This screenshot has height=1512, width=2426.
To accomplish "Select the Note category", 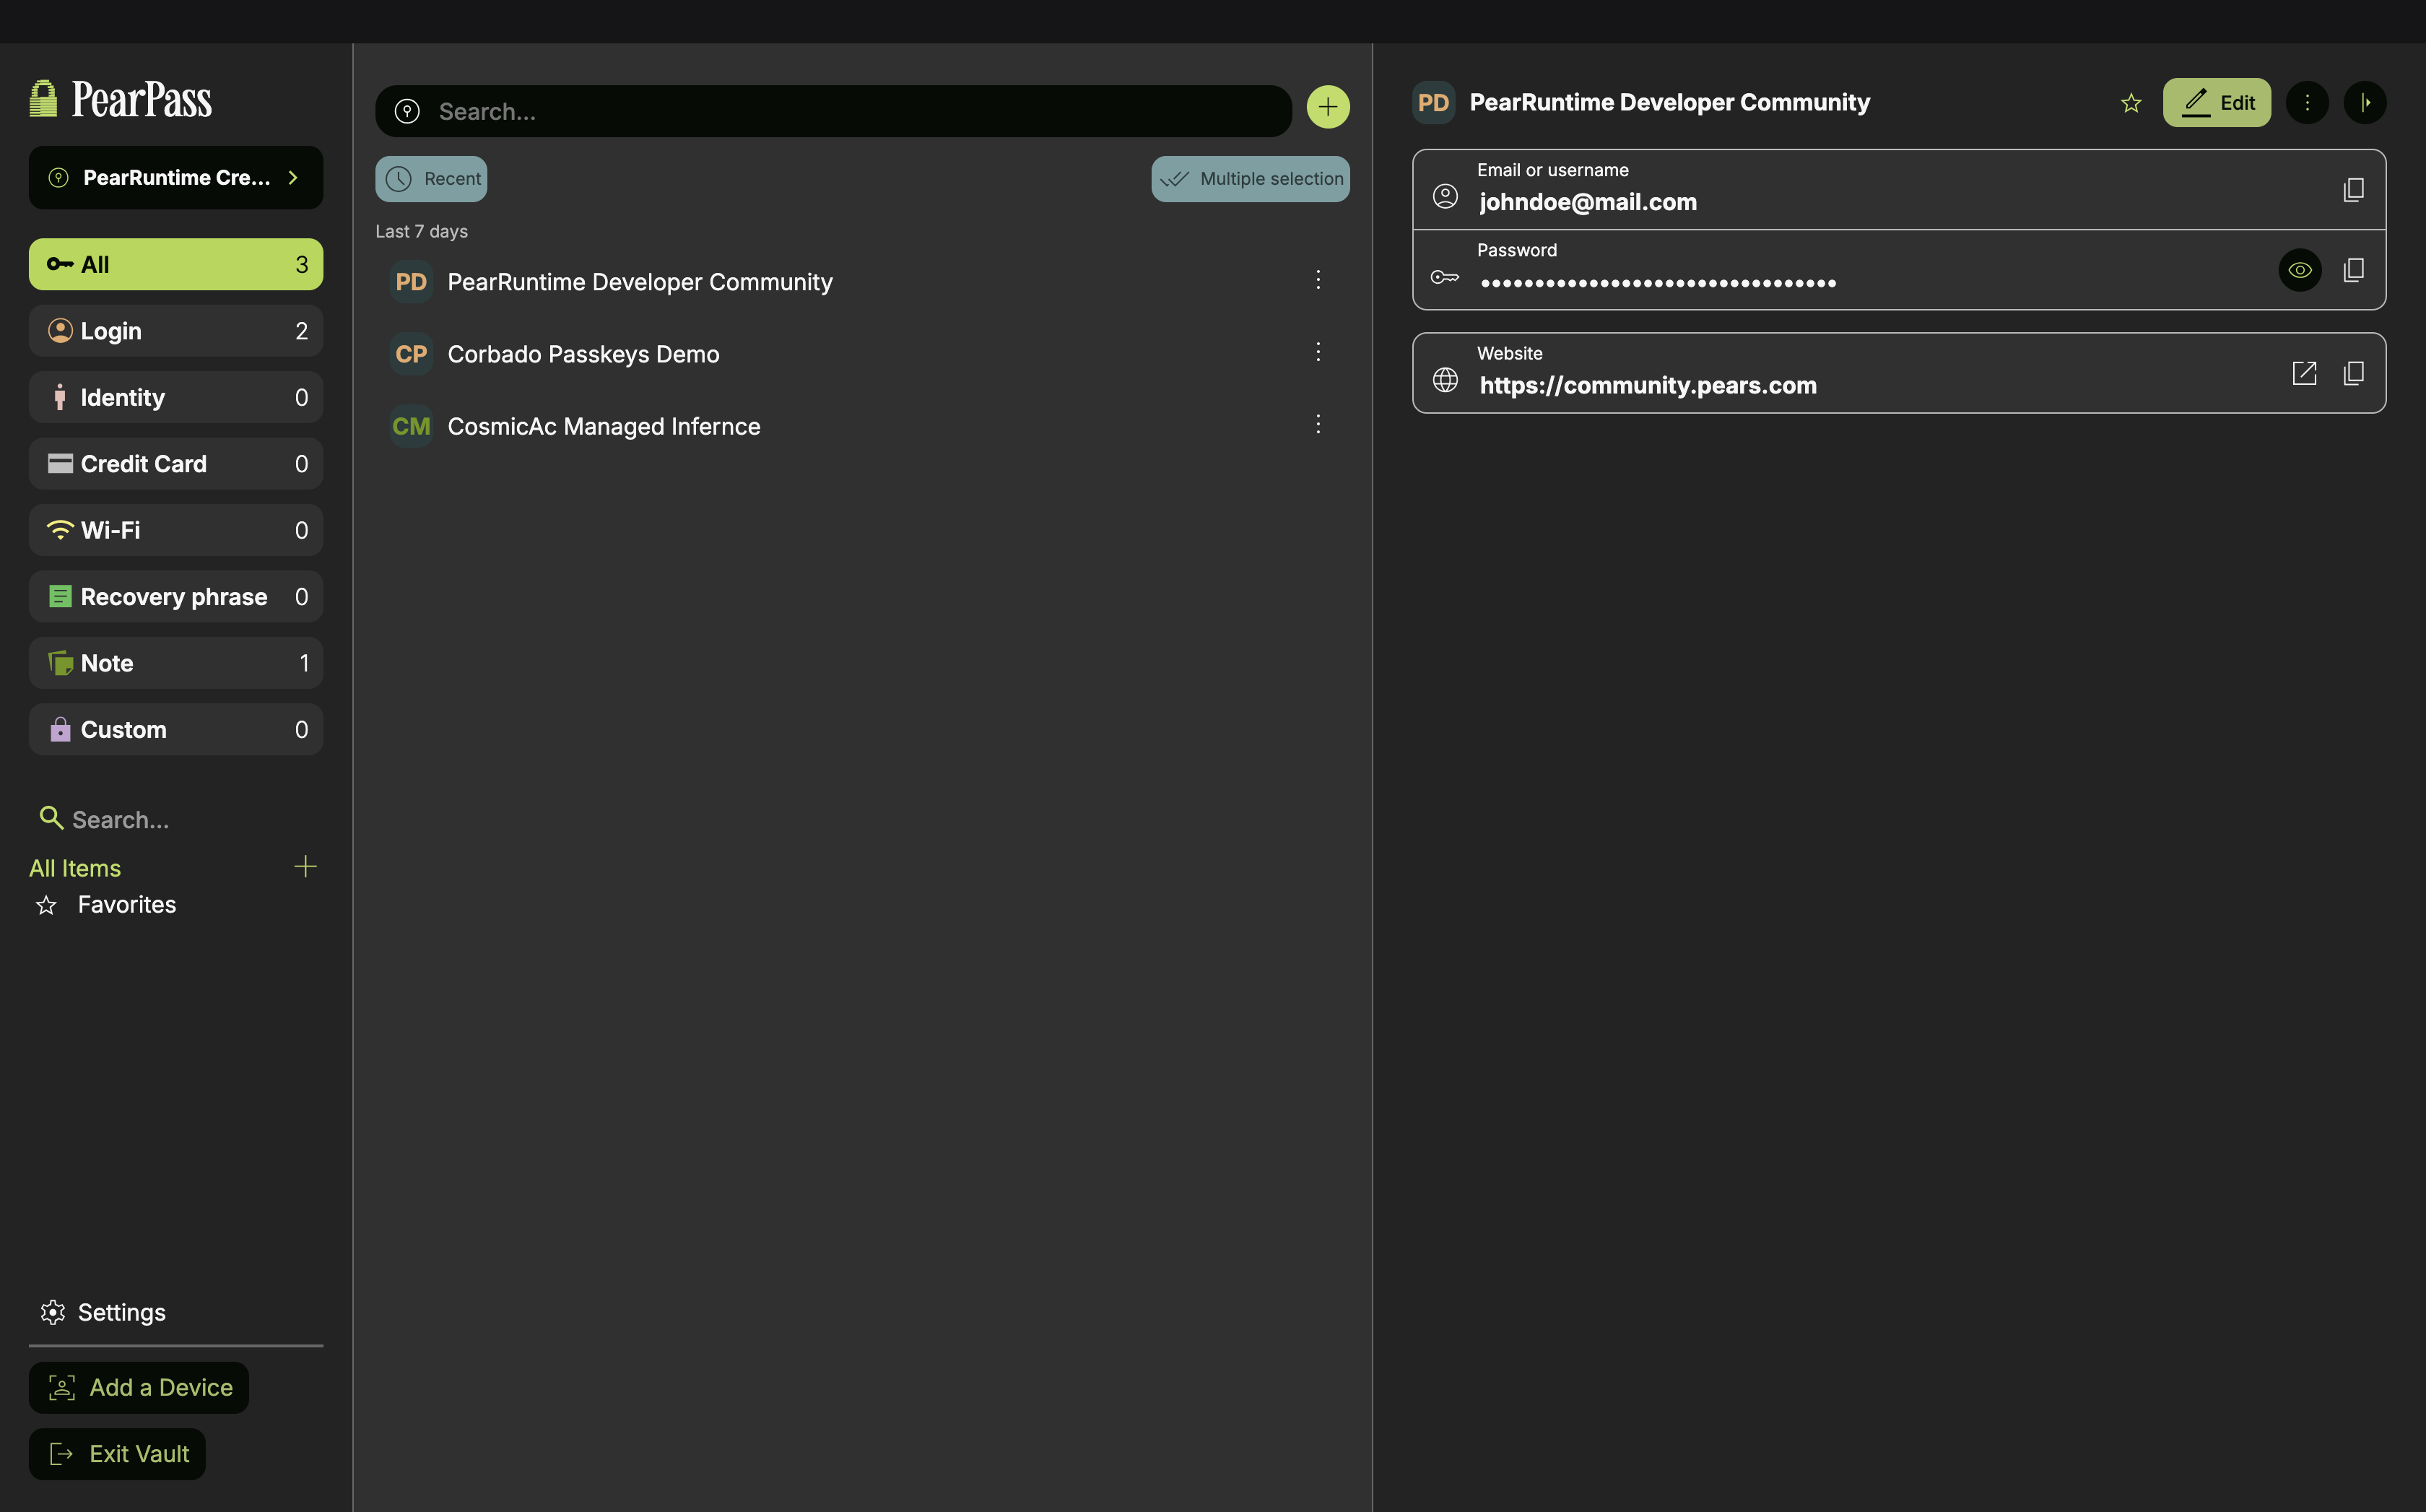I will tap(176, 663).
